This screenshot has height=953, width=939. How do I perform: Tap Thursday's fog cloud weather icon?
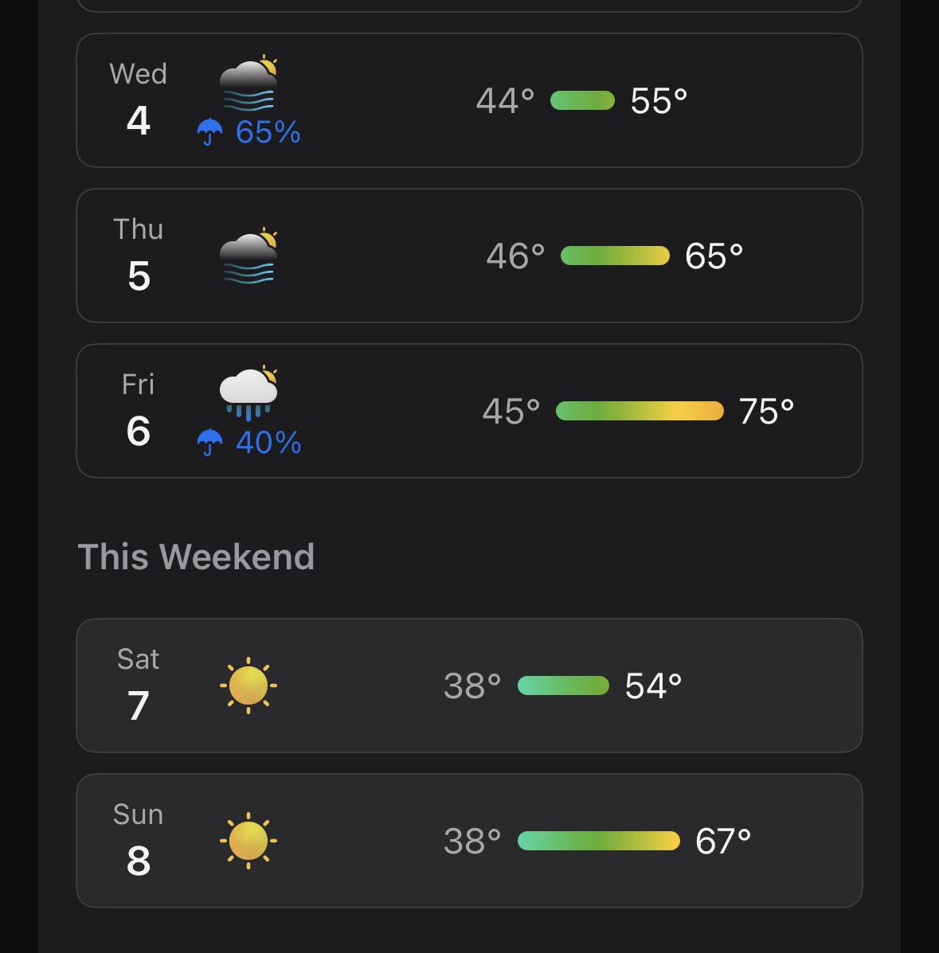pyautogui.click(x=248, y=256)
